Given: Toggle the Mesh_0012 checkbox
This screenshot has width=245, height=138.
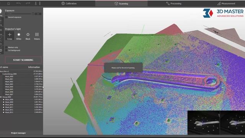Looking at the screenshot, I should [x=3, y=110].
